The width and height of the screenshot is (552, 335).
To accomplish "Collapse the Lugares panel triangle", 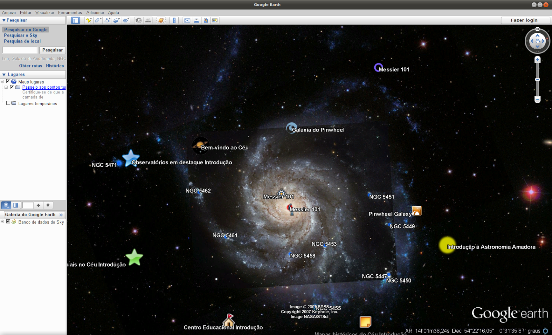I will [4, 75].
